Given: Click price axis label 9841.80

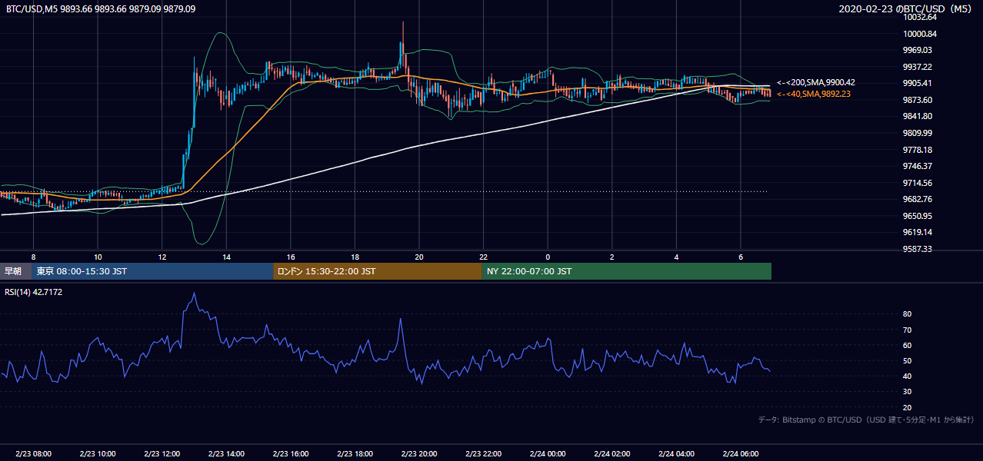Looking at the screenshot, I should (x=918, y=116).
